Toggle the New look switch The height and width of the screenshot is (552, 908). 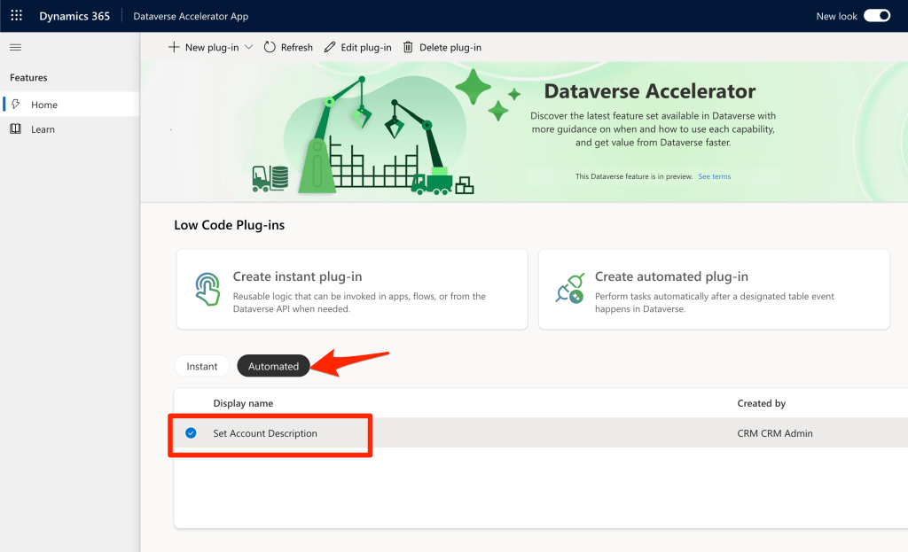pos(877,15)
